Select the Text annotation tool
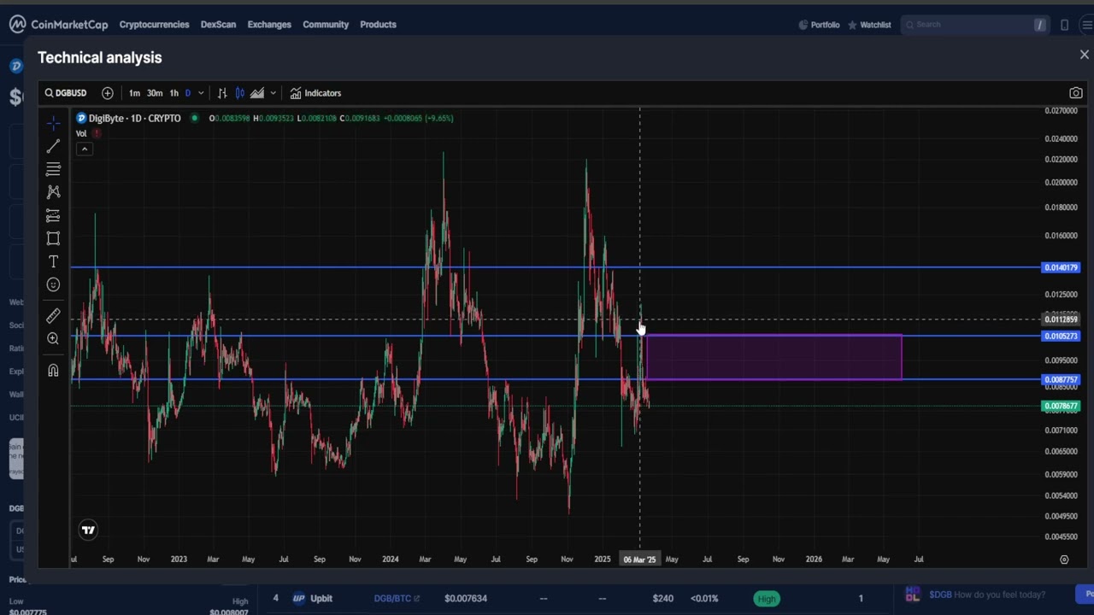 tap(53, 261)
